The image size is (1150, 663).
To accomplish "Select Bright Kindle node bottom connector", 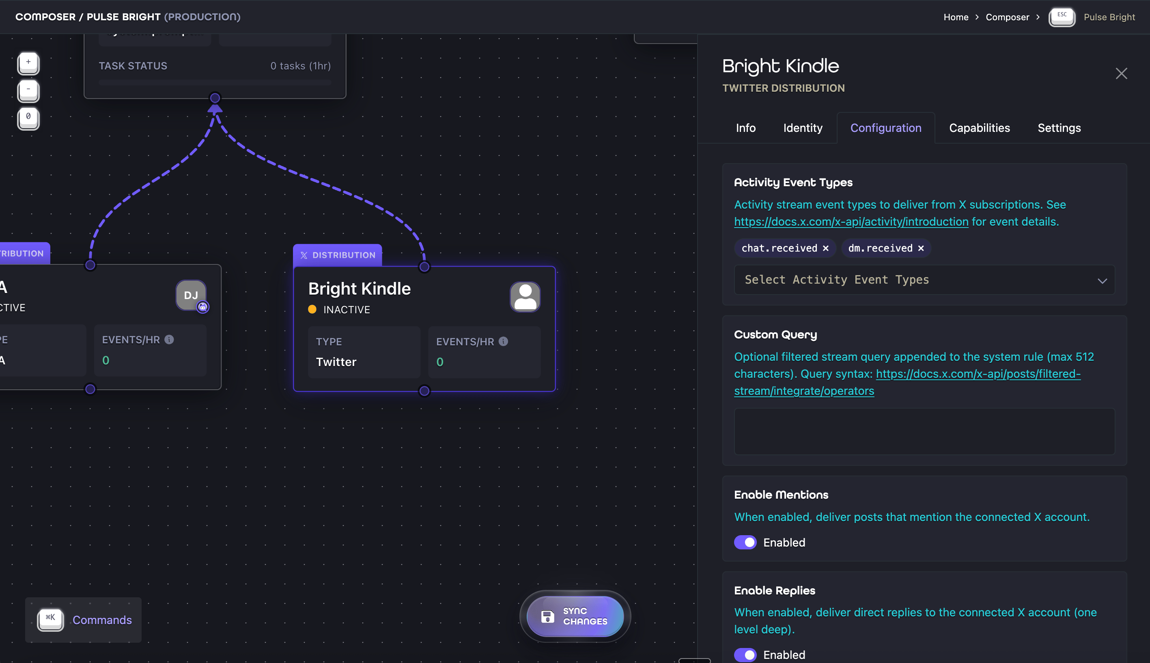I will [424, 391].
